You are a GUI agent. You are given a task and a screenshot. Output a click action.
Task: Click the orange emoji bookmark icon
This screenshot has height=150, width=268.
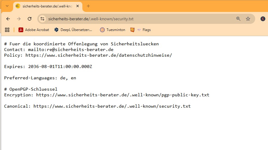click(x=132, y=30)
